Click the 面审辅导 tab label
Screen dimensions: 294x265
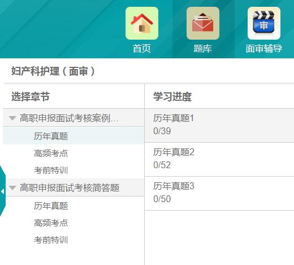tap(264, 49)
